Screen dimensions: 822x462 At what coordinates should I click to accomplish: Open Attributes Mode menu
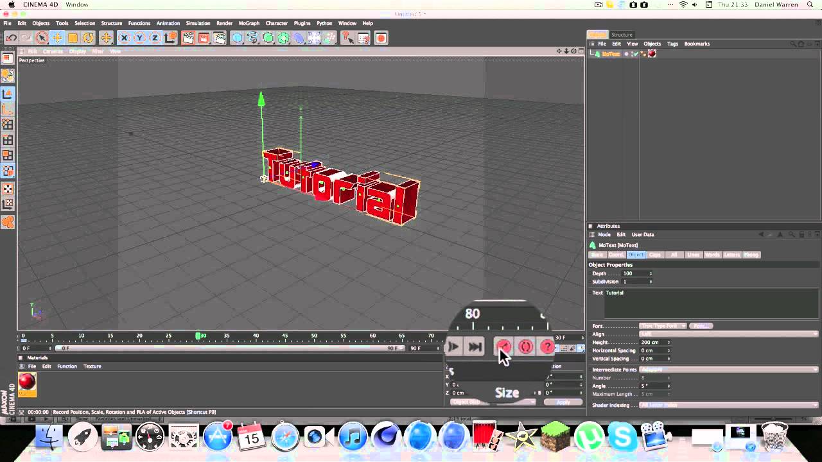(604, 235)
